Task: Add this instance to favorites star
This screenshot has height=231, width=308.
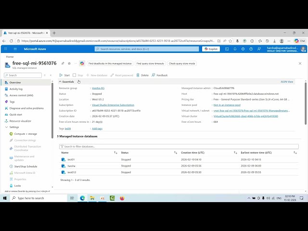Action: (x=69, y=64)
